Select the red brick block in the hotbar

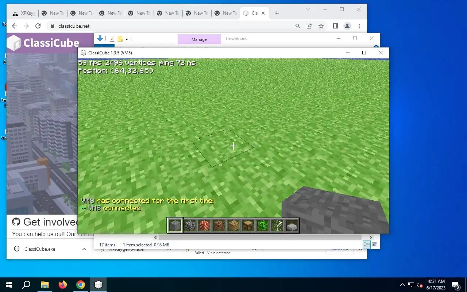tap(204, 225)
